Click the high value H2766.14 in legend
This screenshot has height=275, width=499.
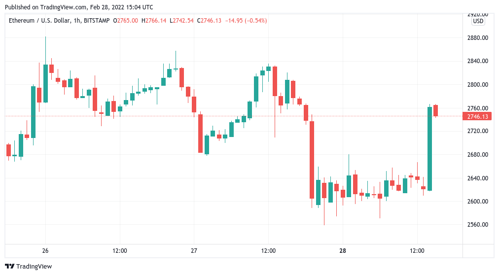(x=155, y=21)
